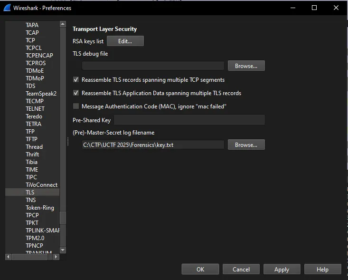Apply the preference changes

click(x=282, y=270)
